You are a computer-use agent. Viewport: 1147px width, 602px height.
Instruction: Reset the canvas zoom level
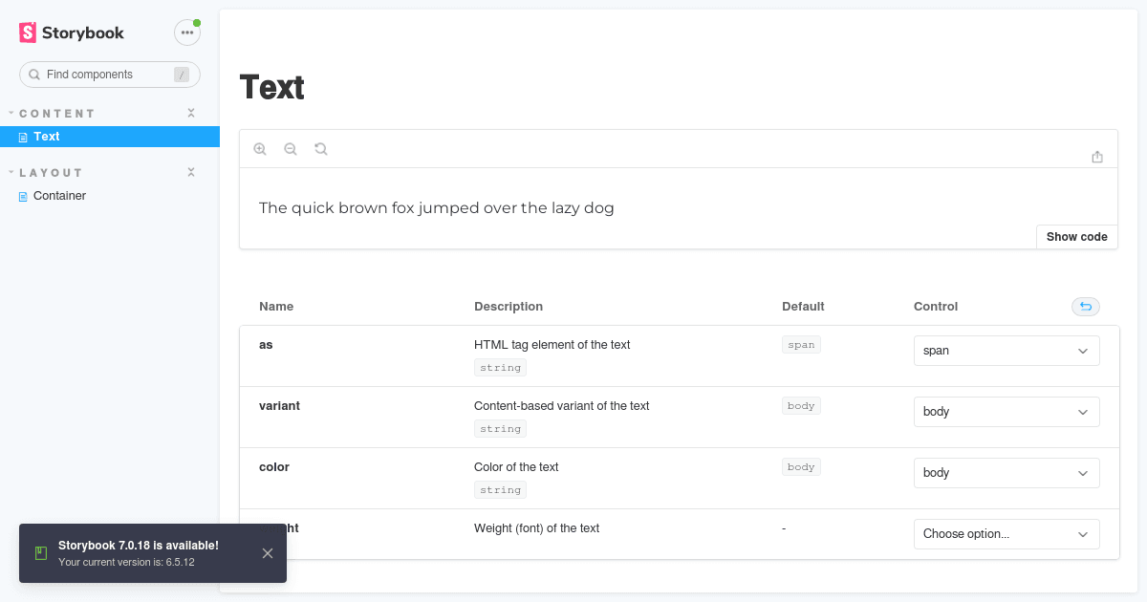pyautogui.click(x=321, y=149)
